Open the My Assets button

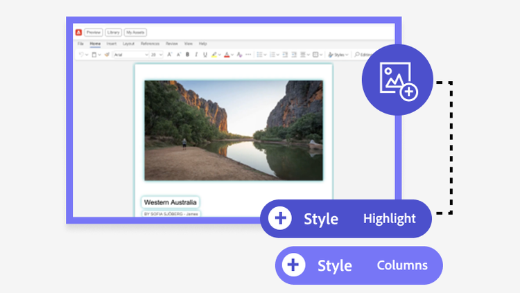point(135,32)
